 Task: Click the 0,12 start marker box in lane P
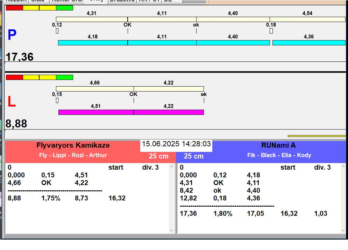[57, 31]
